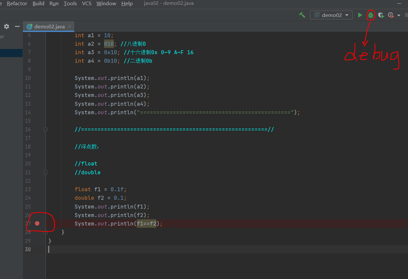Click the Build project hammer icon

[302, 15]
